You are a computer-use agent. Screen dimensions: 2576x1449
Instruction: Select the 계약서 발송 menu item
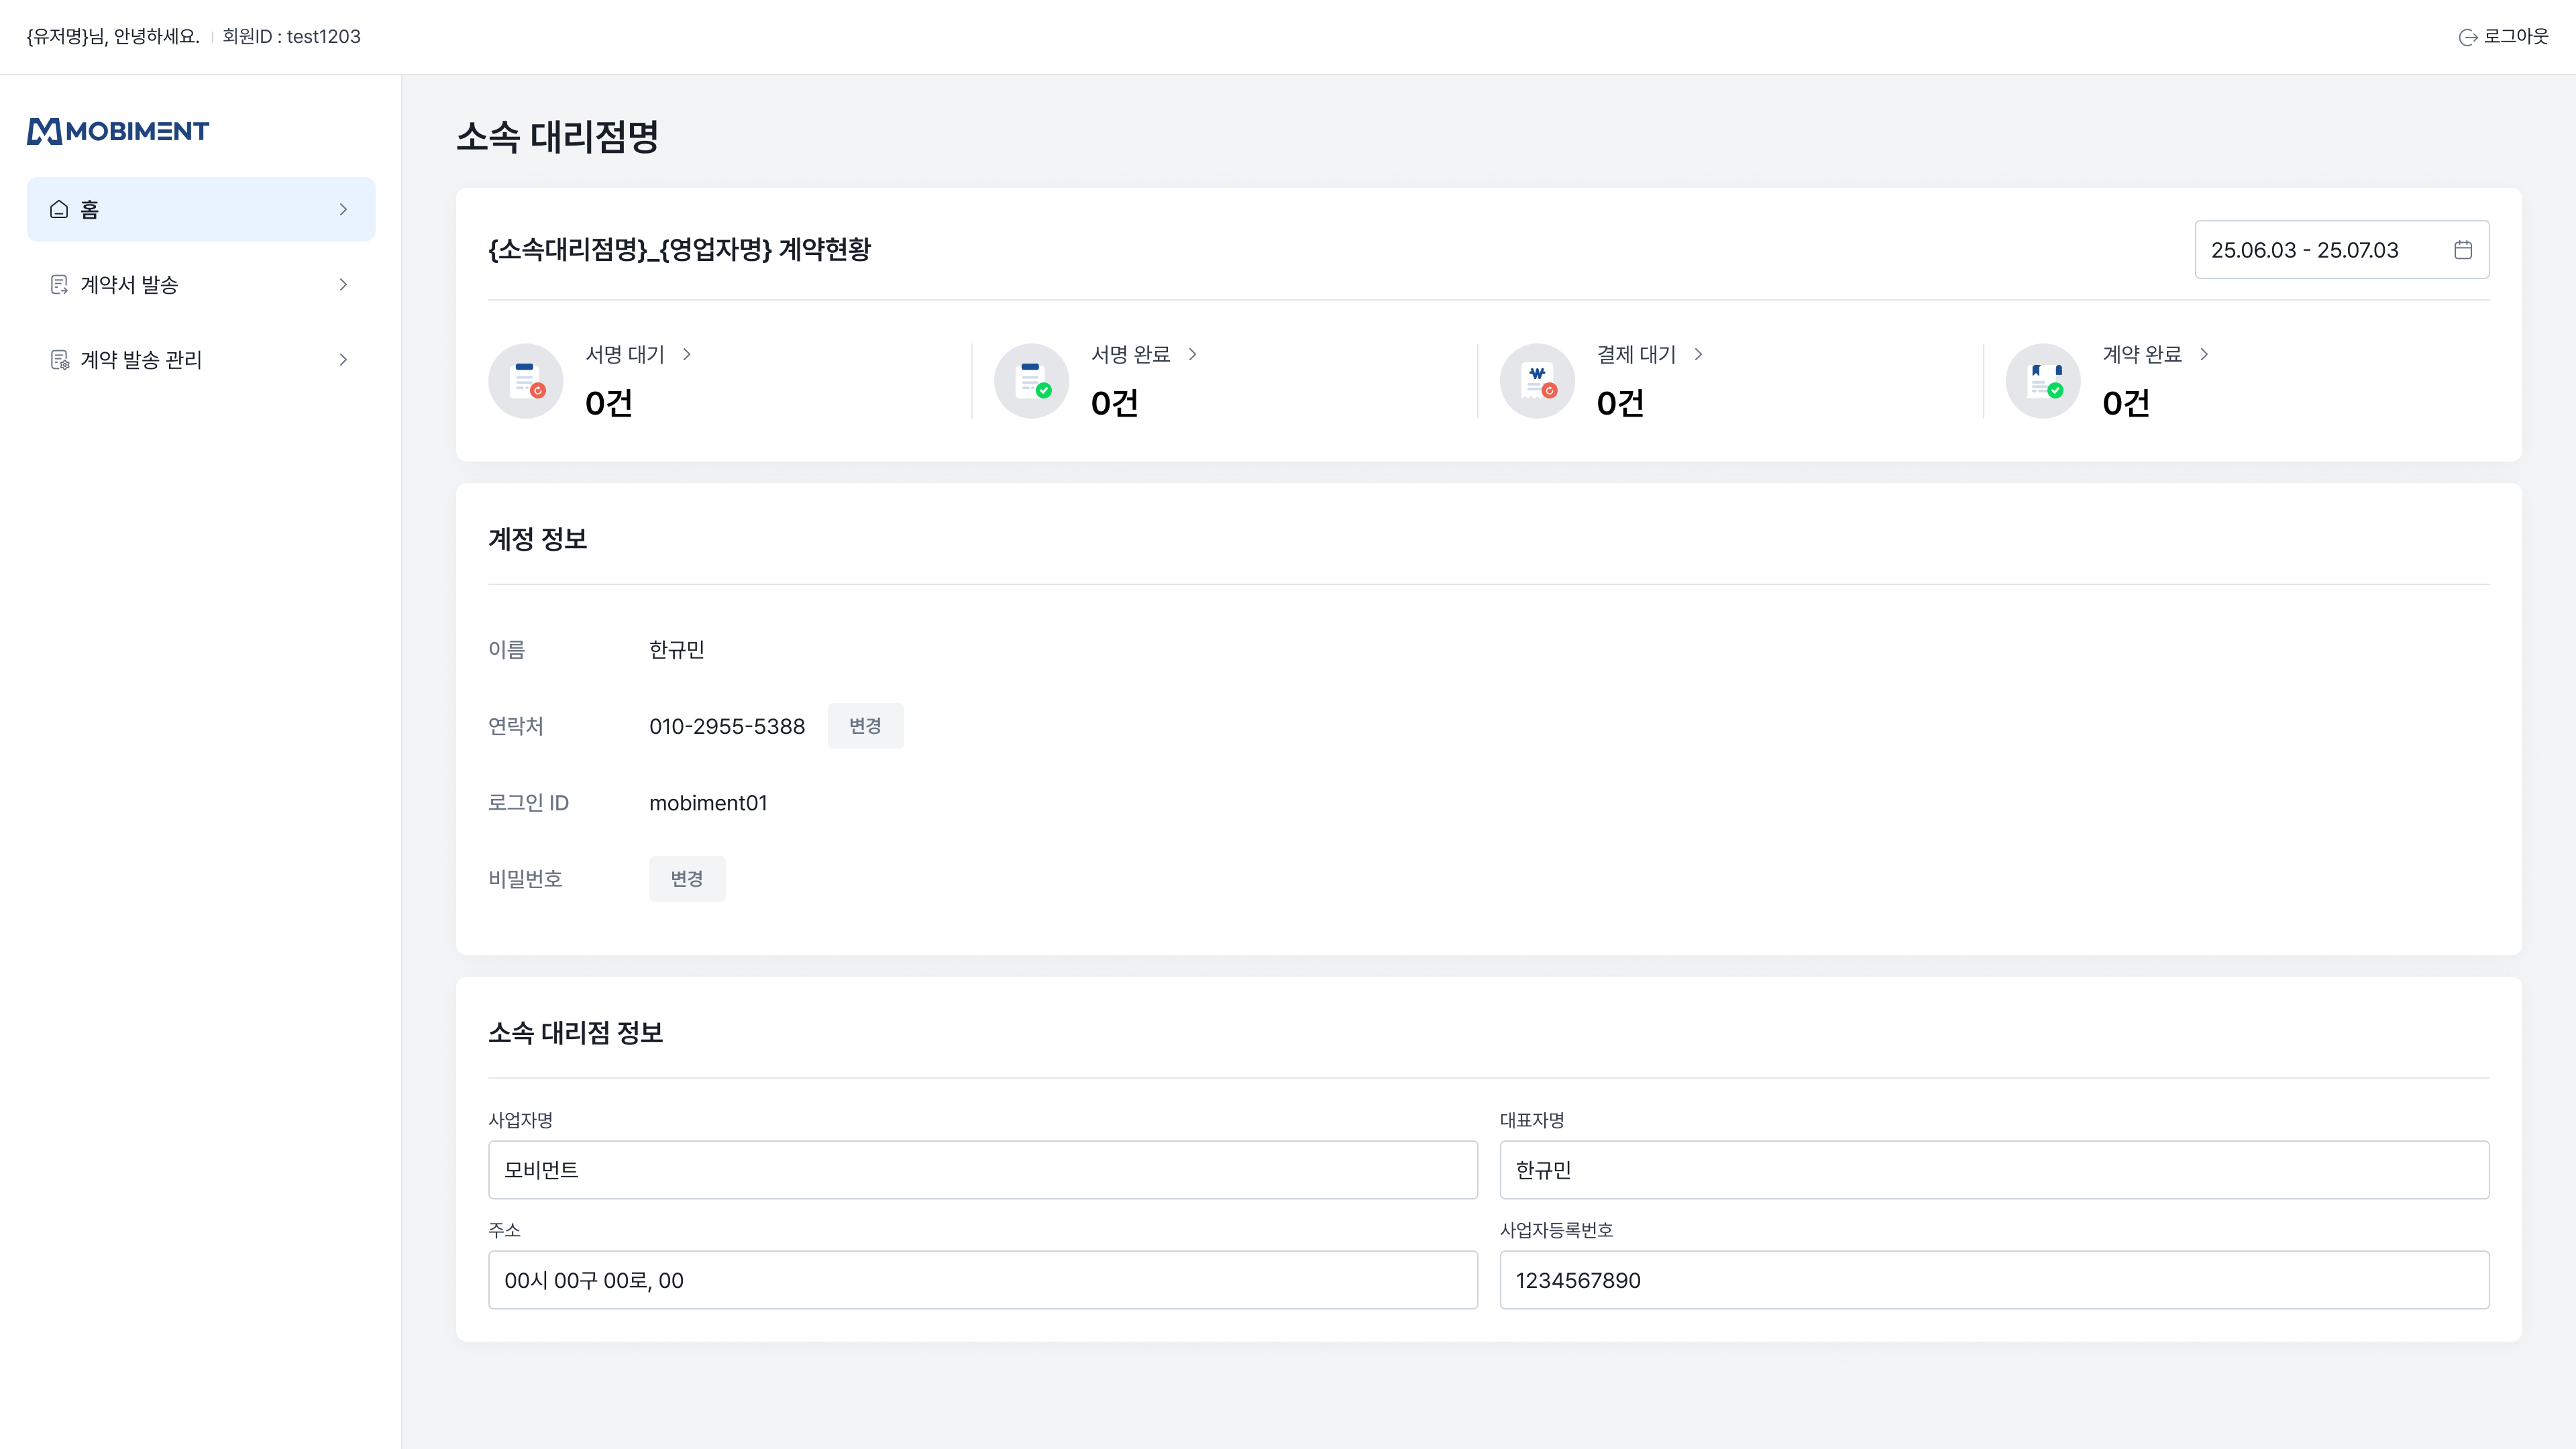tap(201, 285)
